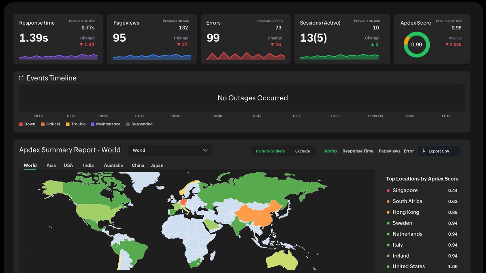
Task: Click the Errors red sparkline chart
Action: [x=246, y=56]
